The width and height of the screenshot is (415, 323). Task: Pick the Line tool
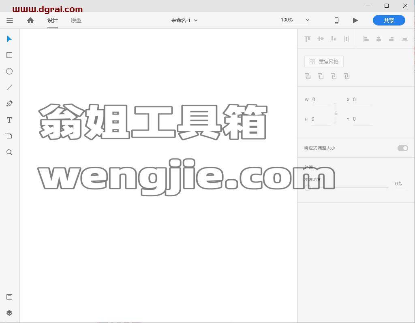(x=9, y=87)
